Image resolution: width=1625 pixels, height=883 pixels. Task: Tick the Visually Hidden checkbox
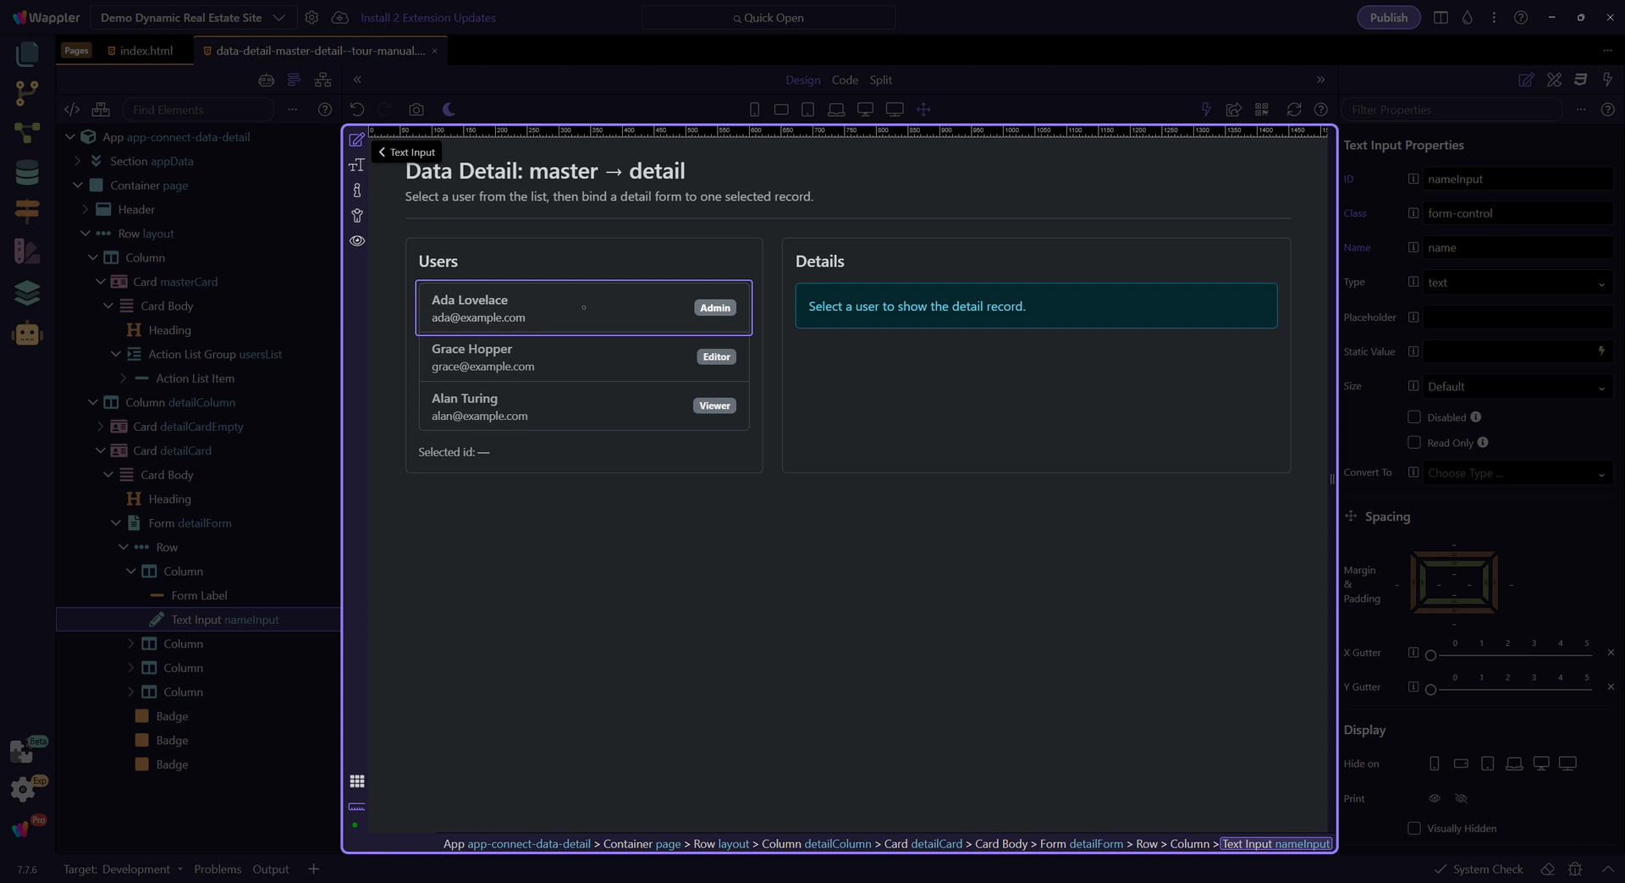(x=1413, y=828)
